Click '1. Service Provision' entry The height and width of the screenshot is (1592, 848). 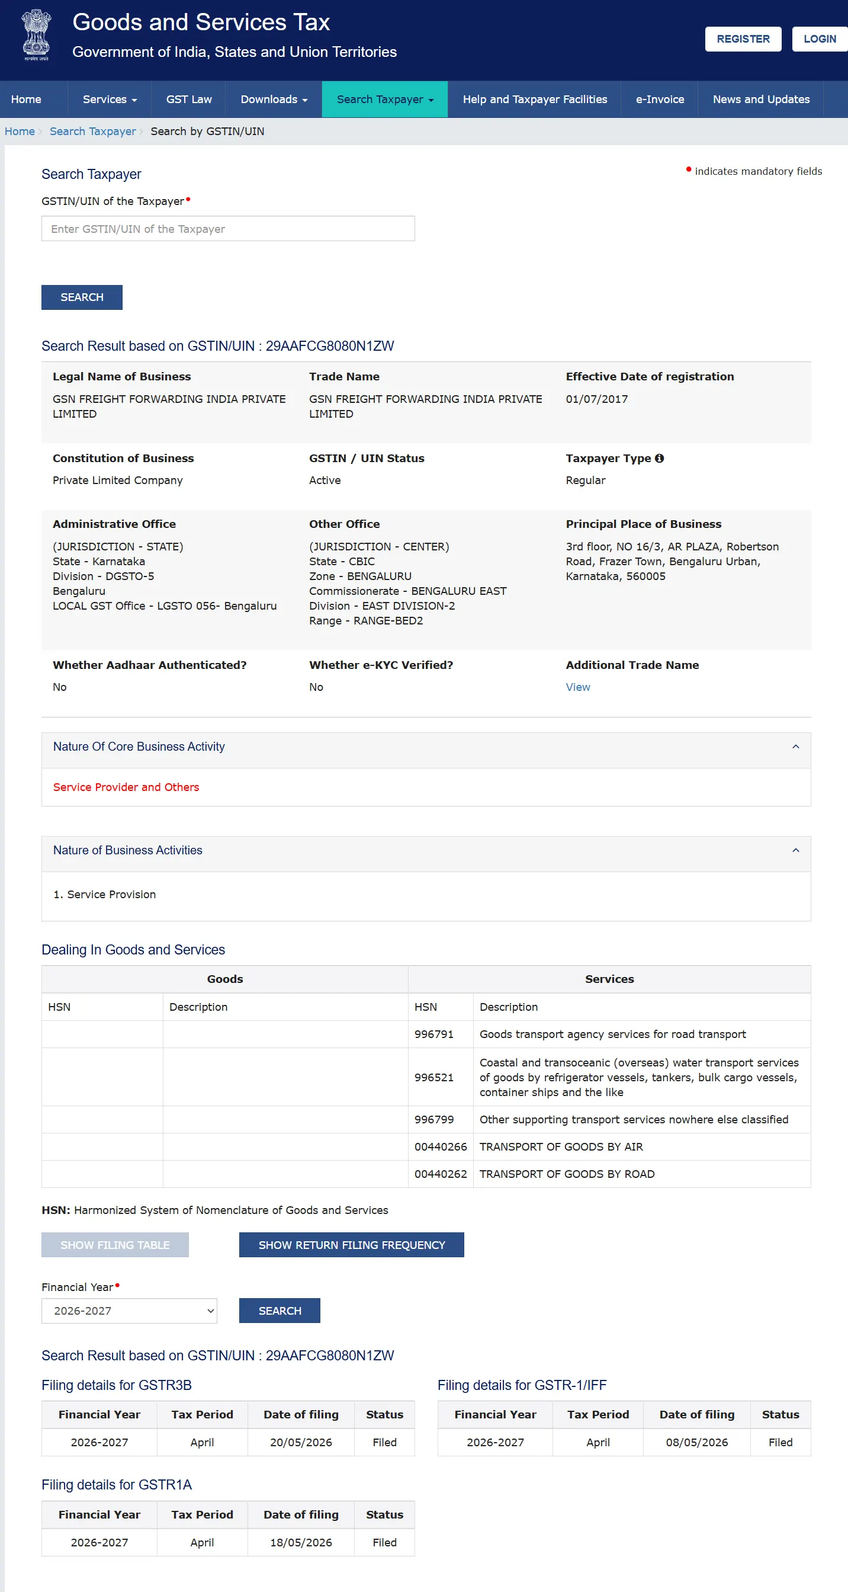click(x=104, y=895)
